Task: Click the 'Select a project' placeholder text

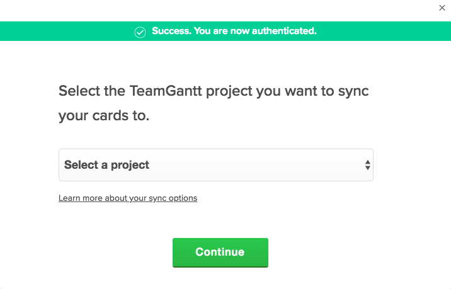Action: coord(106,165)
